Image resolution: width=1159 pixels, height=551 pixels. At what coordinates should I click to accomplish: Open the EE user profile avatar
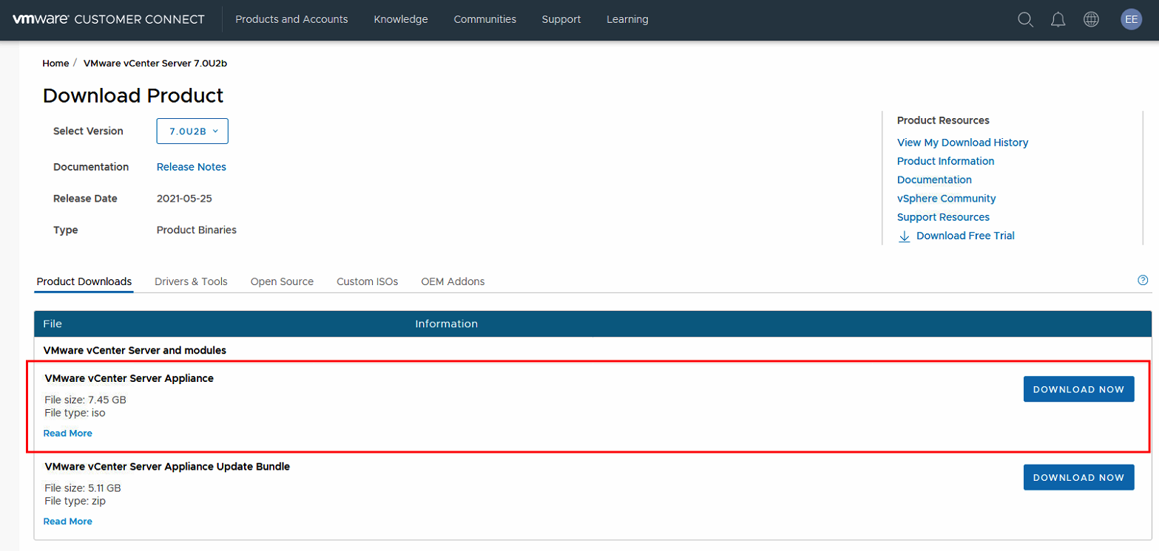click(1131, 20)
